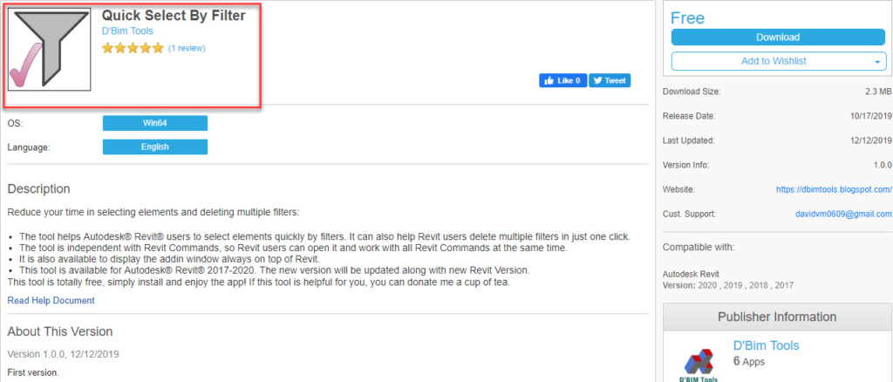893x382 pixels.
Task: Click the davidvm0609@gmail.com support email
Action: tap(843, 214)
